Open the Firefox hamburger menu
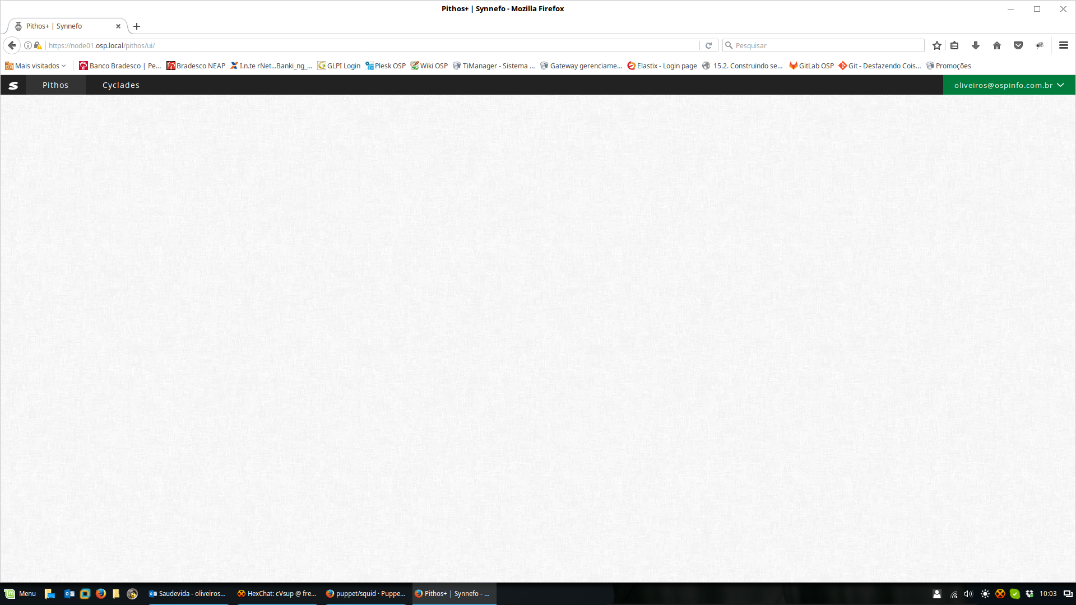The width and height of the screenshot is (1076, 605). (x=1064, y=45)
